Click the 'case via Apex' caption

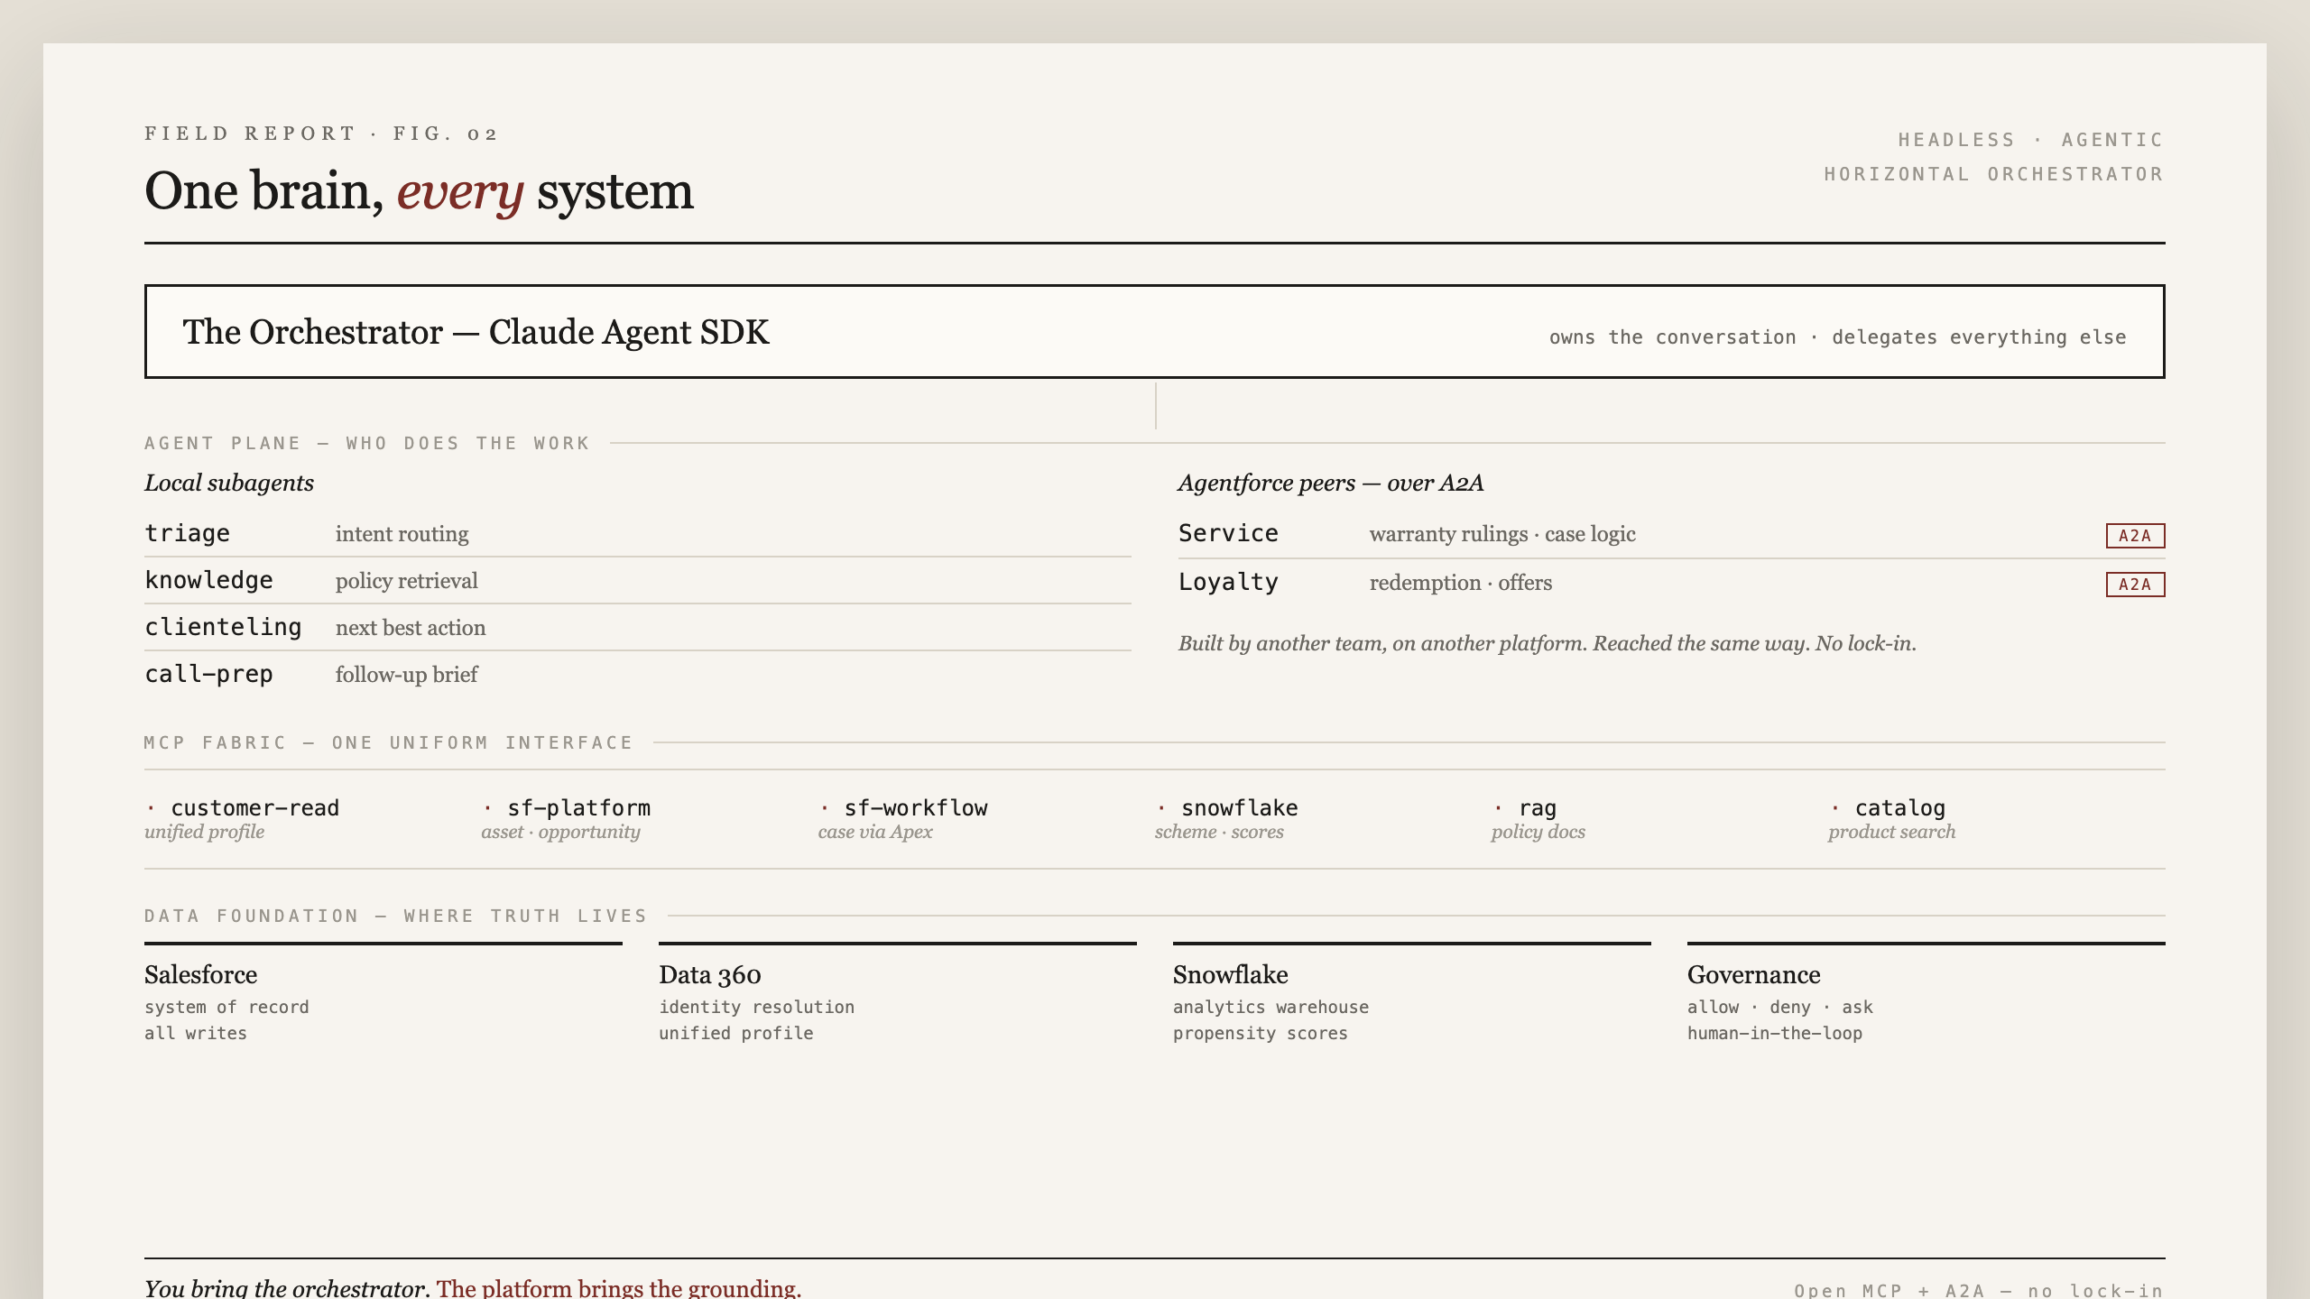point(875,832)
